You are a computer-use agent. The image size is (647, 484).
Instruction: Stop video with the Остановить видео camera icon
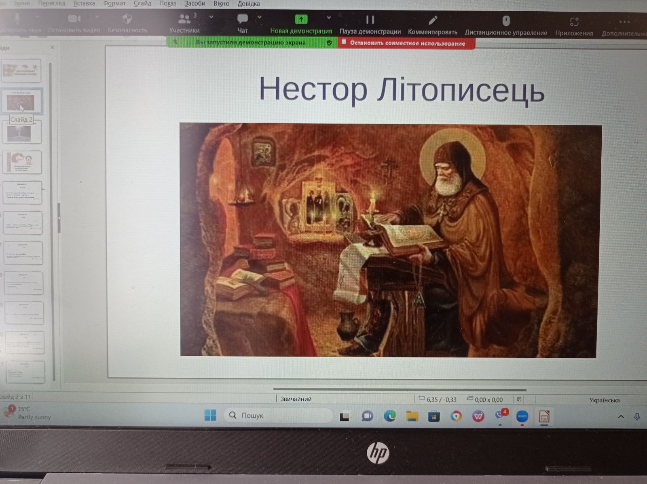[74, 19]
